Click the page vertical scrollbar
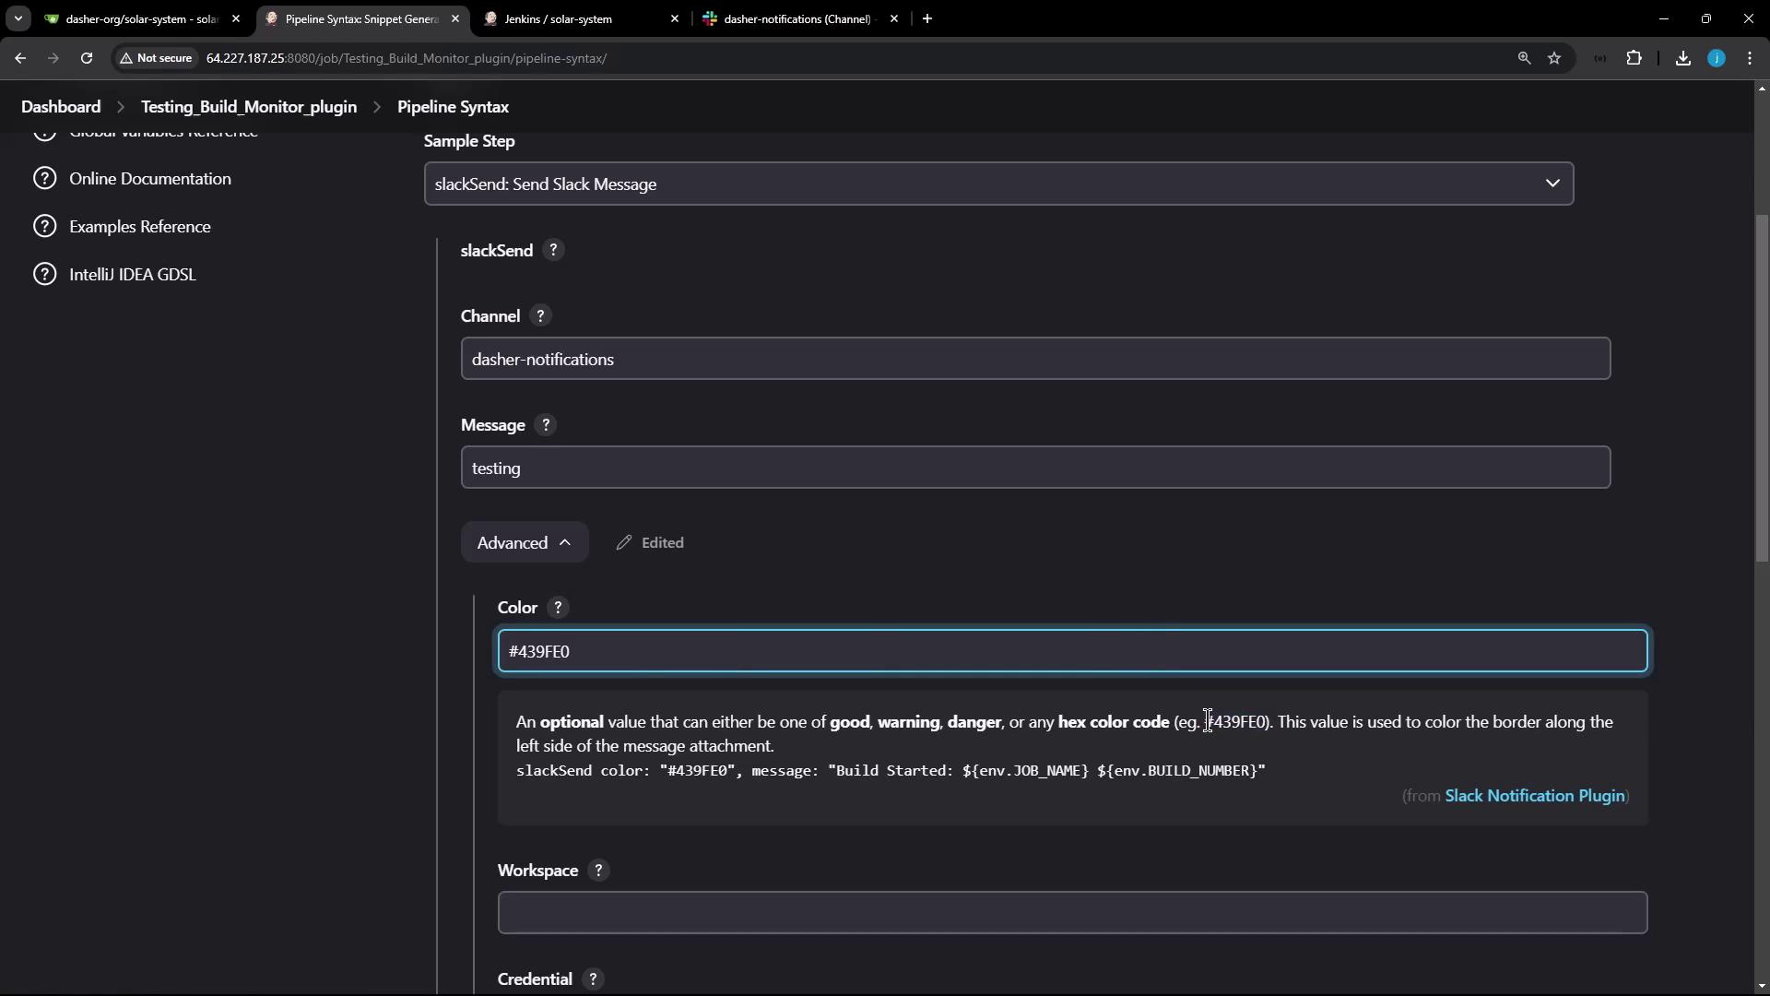This screenshot has height=996, width=1770. click(x=1762, y=387)
